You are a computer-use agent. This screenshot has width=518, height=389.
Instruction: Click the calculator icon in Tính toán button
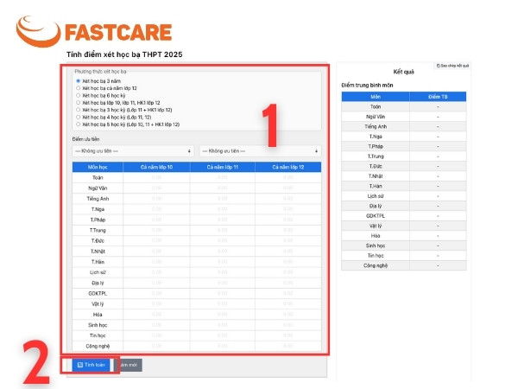pos(80,365)
